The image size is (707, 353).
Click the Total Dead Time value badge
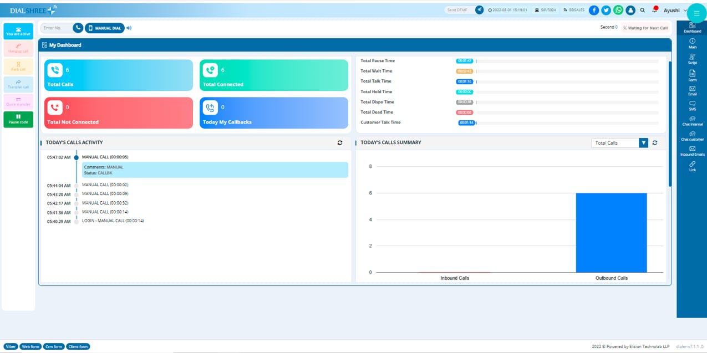point(464,112)
